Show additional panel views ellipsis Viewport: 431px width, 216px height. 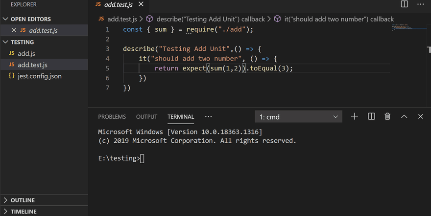click(208, 117)
